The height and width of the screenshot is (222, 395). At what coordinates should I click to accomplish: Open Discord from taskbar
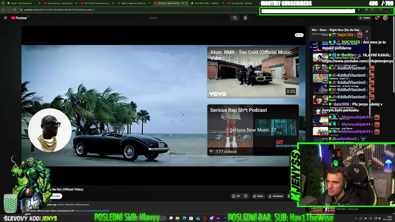pyautogui.click(x=211, y=218)
